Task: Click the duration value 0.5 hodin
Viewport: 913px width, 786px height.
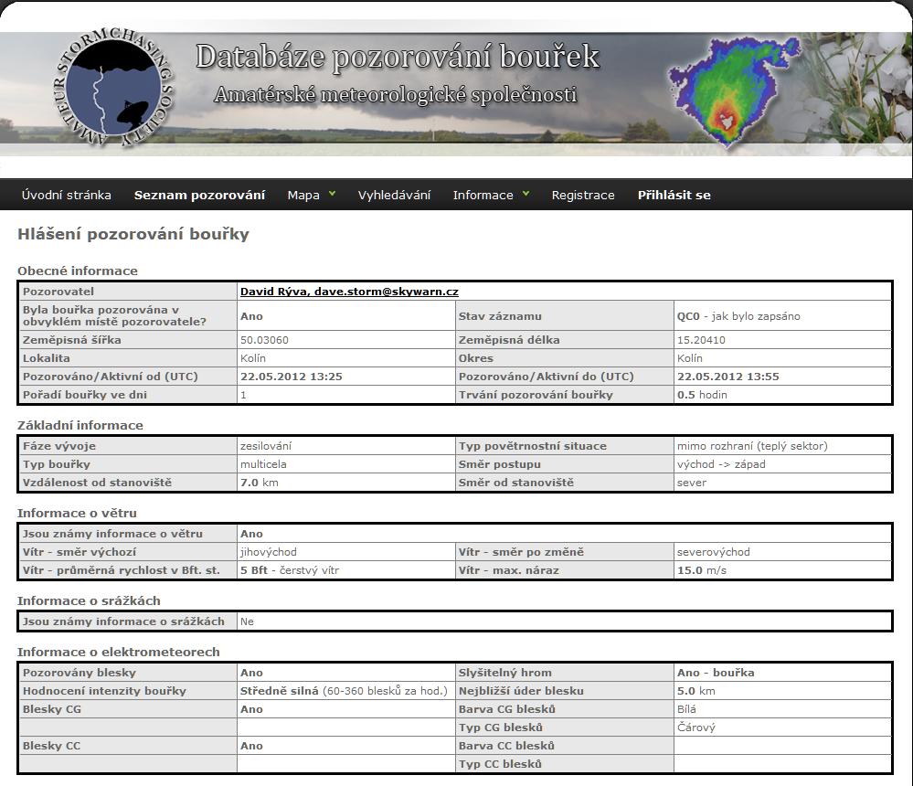Action: click(702, 395)
